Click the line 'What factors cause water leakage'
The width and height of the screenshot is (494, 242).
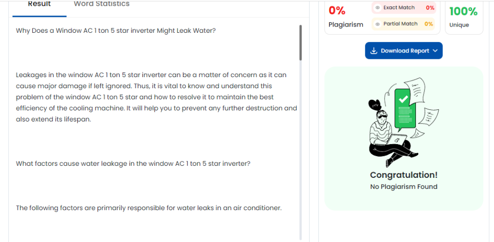(x=133, y=163)
